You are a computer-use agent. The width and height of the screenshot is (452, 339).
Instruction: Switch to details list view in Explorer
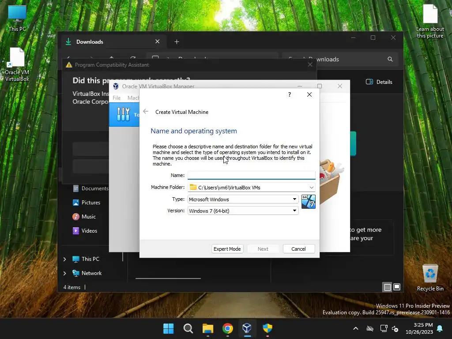tap(387, 287)
